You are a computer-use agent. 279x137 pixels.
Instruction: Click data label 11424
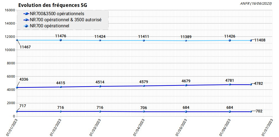(x=100, y=36)
